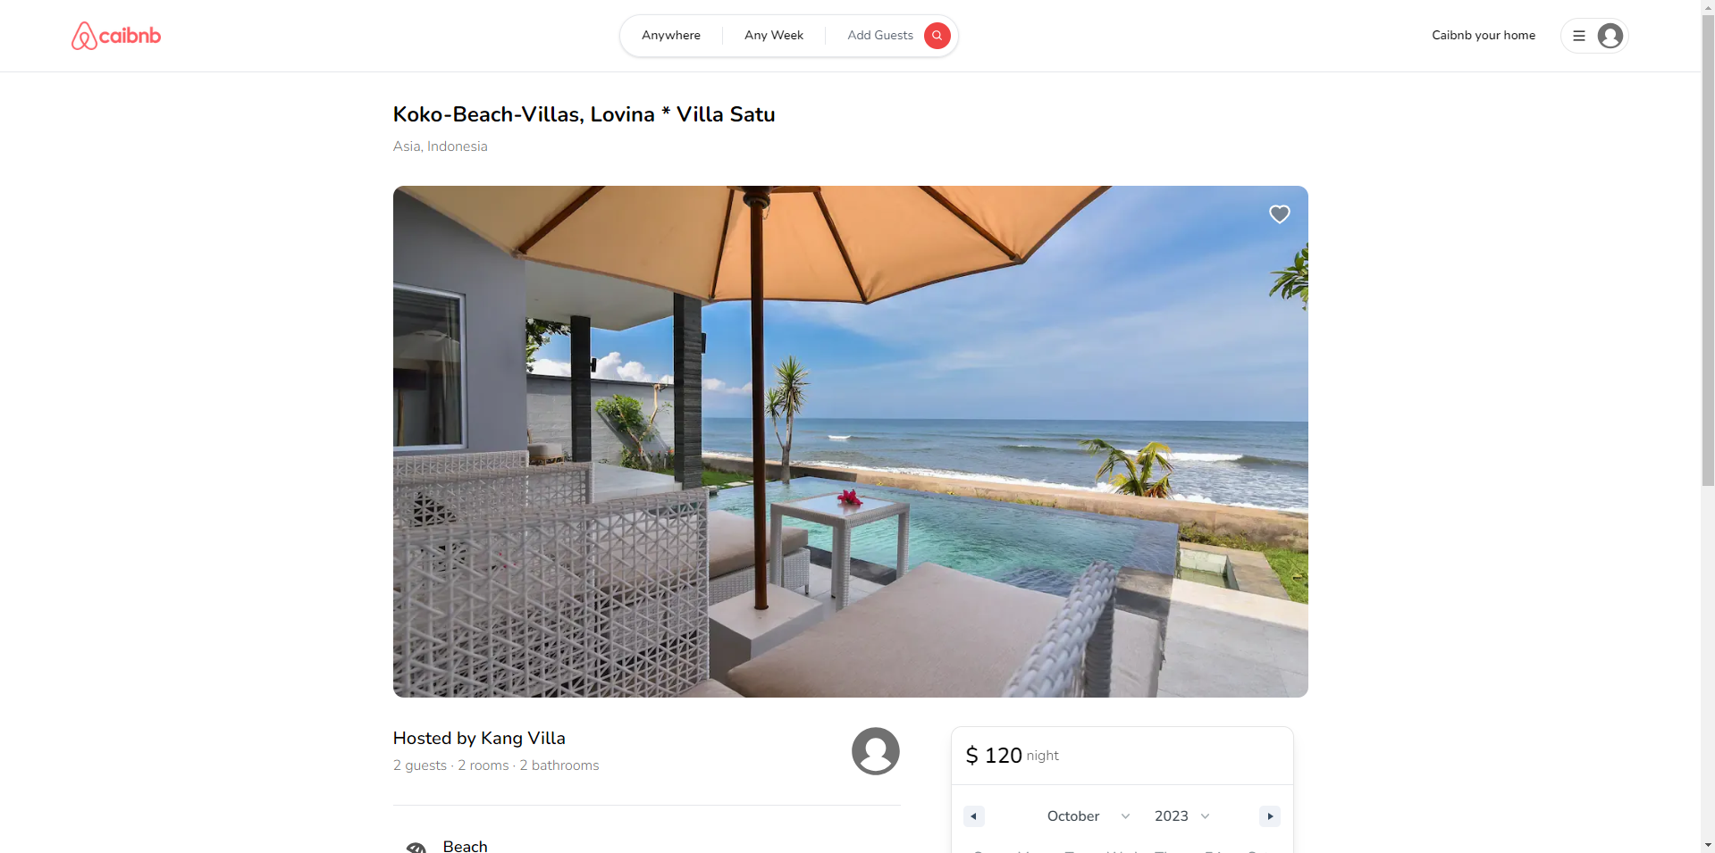Screen dimensions: 1715x853
Task: Toggle the heart favorite on listing photo
Action: pyautogui.click(x=1280, y=214)
